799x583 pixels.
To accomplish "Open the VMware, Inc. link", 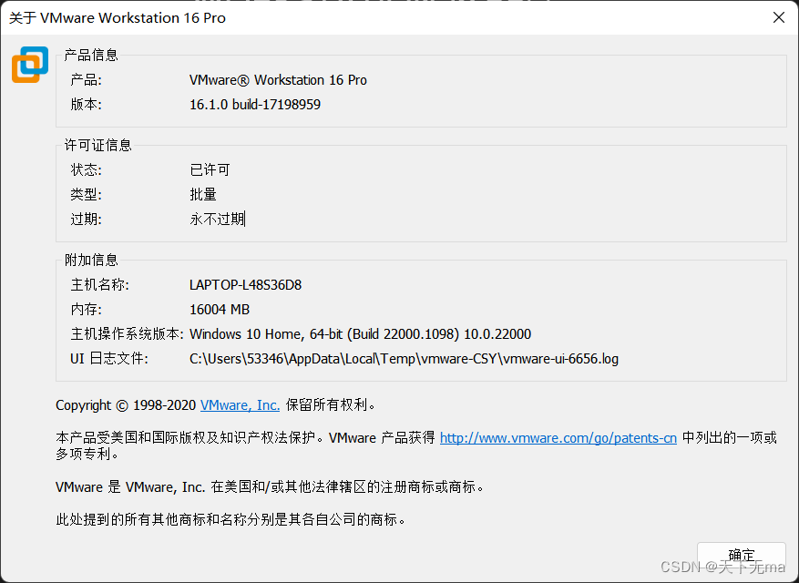I will click(240, 405).
